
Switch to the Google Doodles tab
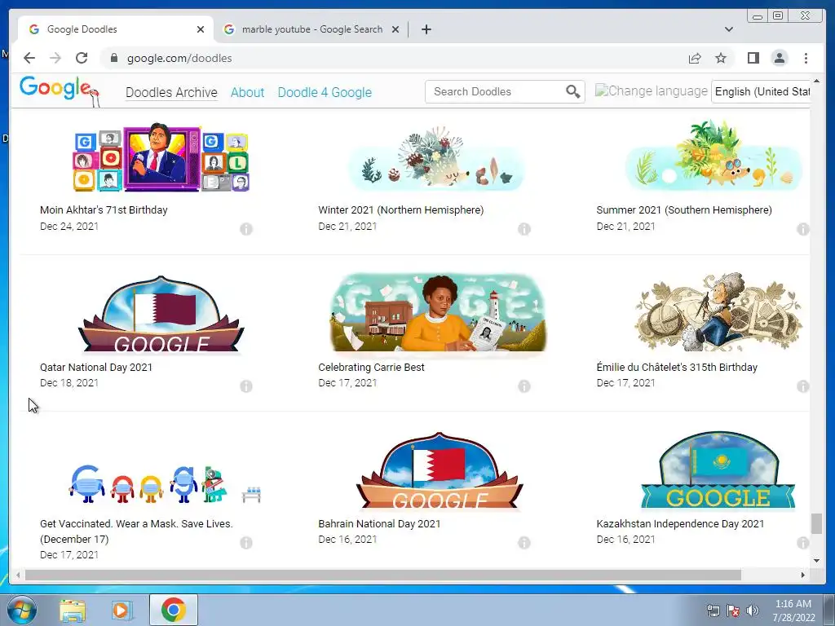click(x=114, y=29)
